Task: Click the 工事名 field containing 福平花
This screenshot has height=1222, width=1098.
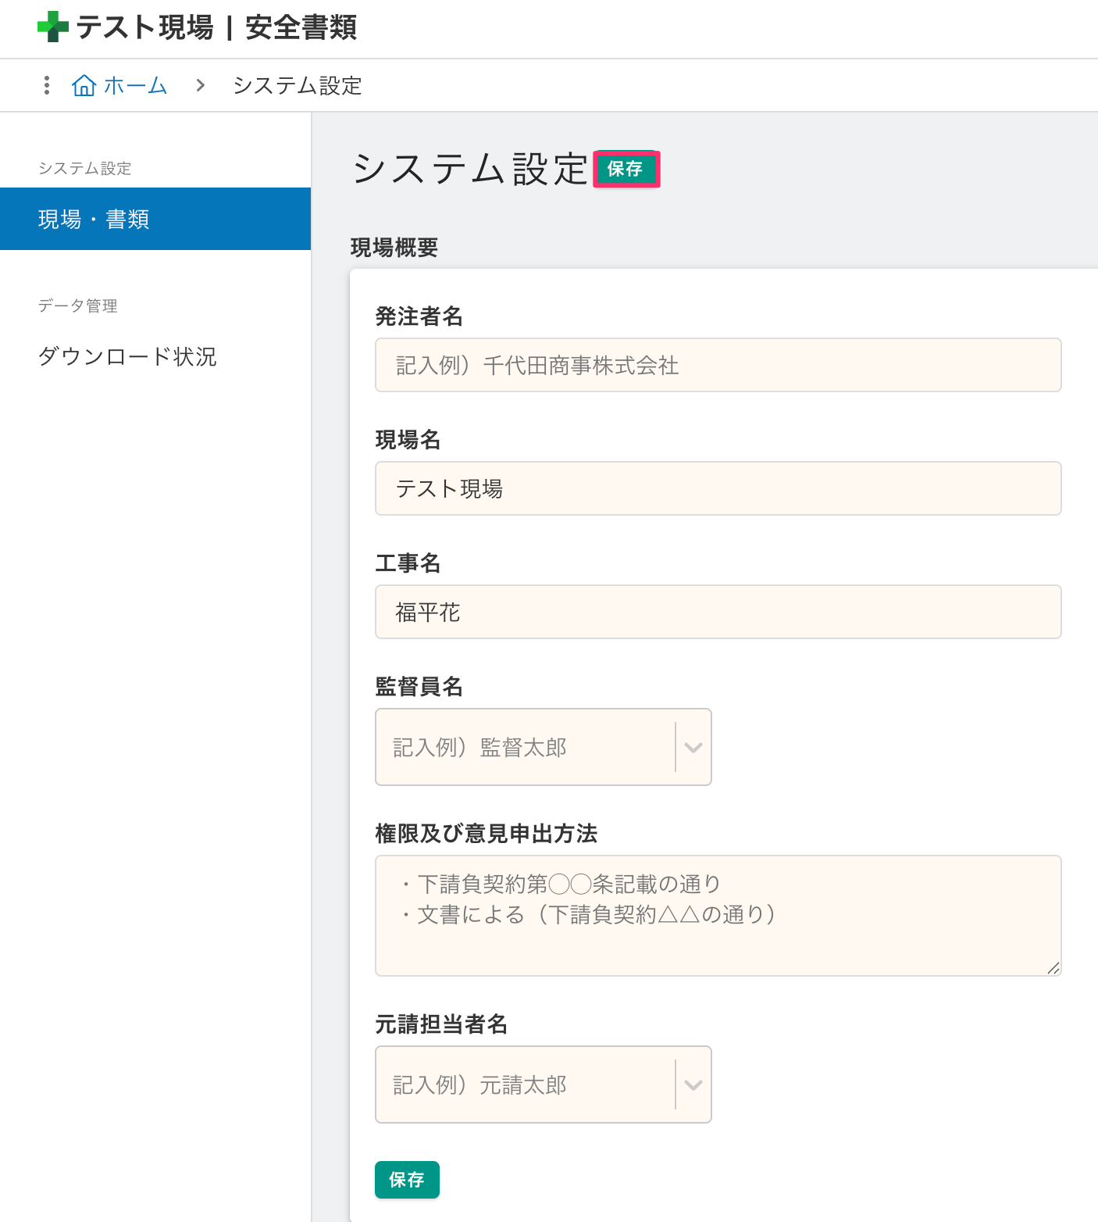Action: click(x=718, y=612)
